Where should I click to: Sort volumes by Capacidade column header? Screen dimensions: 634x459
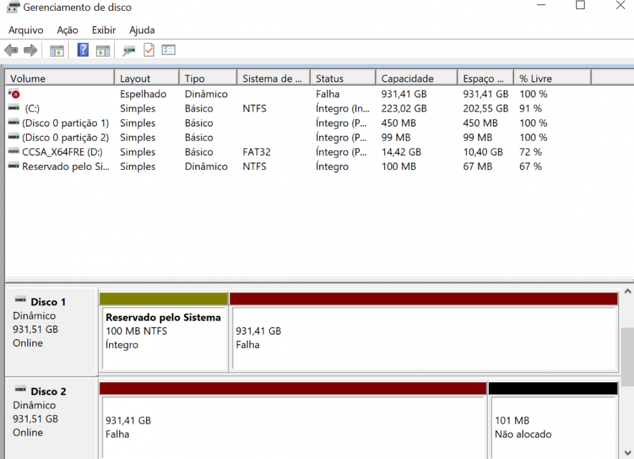[407, 79]
